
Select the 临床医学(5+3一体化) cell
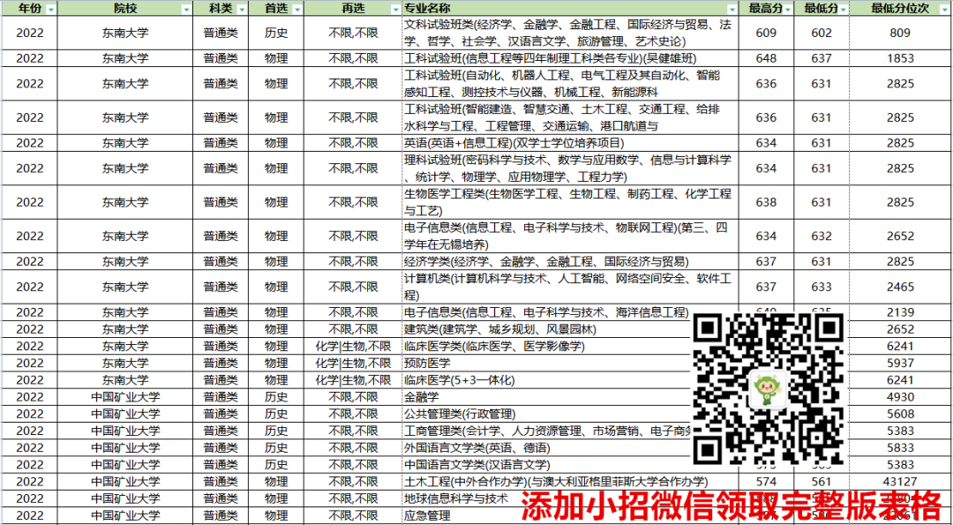click(458, 380)
